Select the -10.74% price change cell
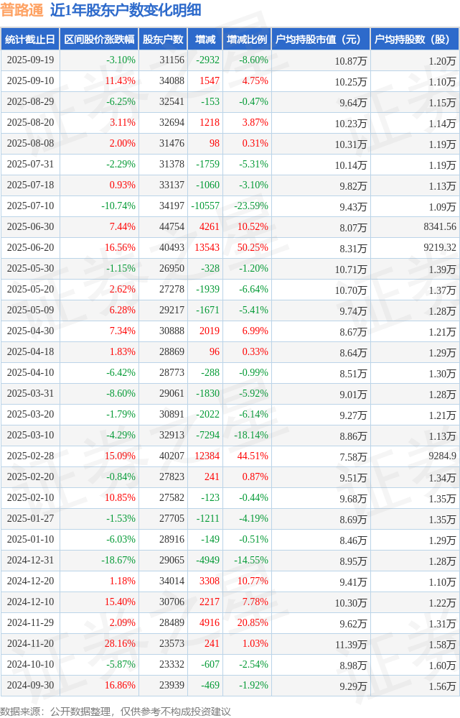 118,206
